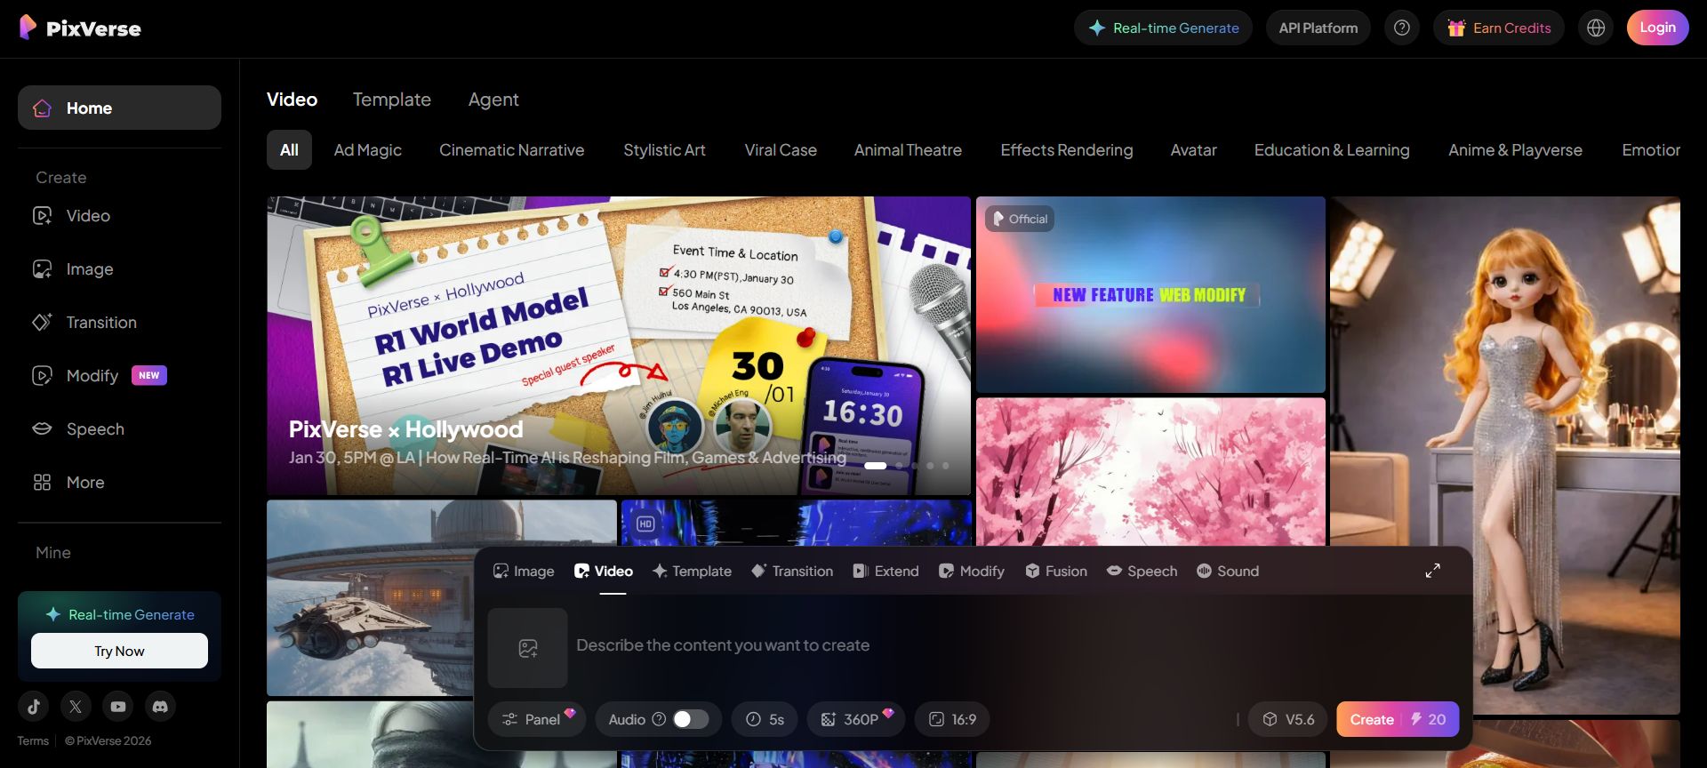
Task: Expand the creation panel with the arrows icon
Action: (x=1432, y=571)
